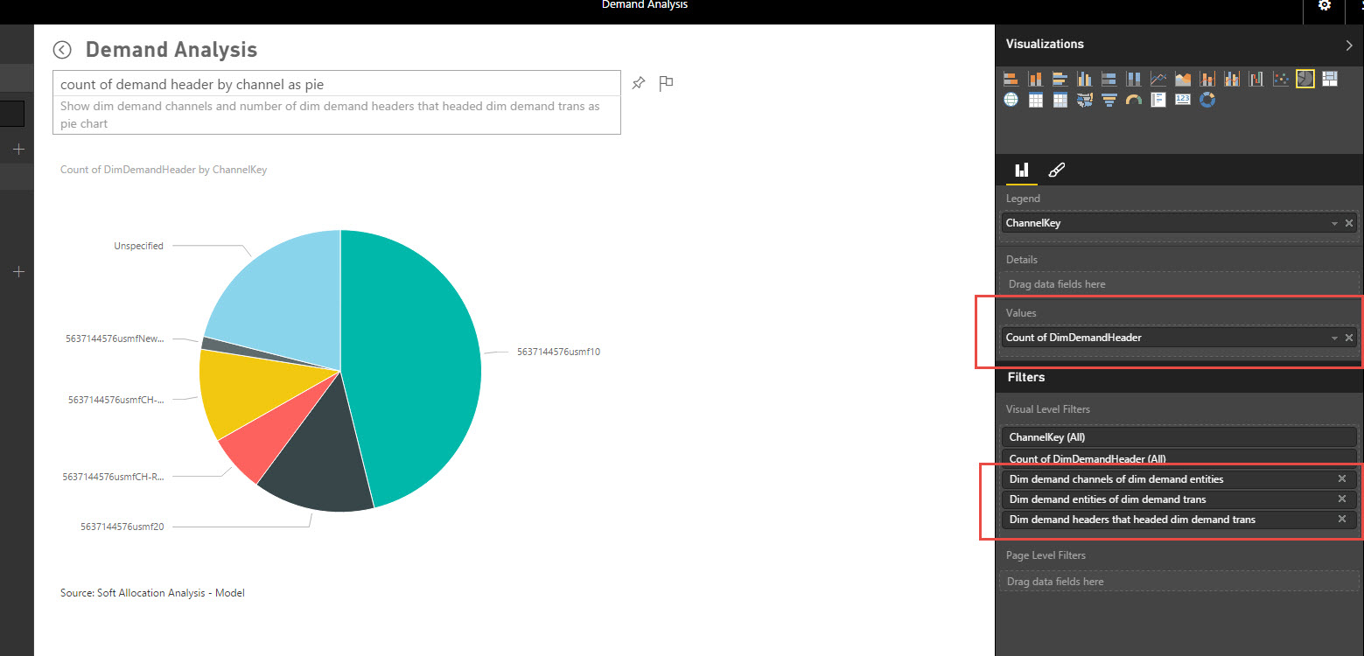Select line and clustered column chart visualization

(x=1232, y=79)
